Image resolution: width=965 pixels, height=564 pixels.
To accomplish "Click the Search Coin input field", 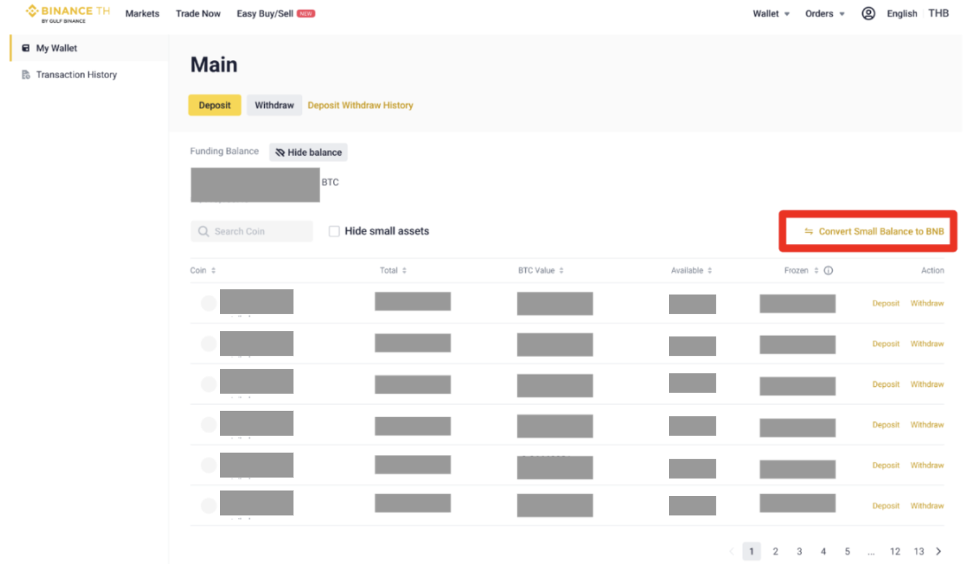I will coord(260,231).
